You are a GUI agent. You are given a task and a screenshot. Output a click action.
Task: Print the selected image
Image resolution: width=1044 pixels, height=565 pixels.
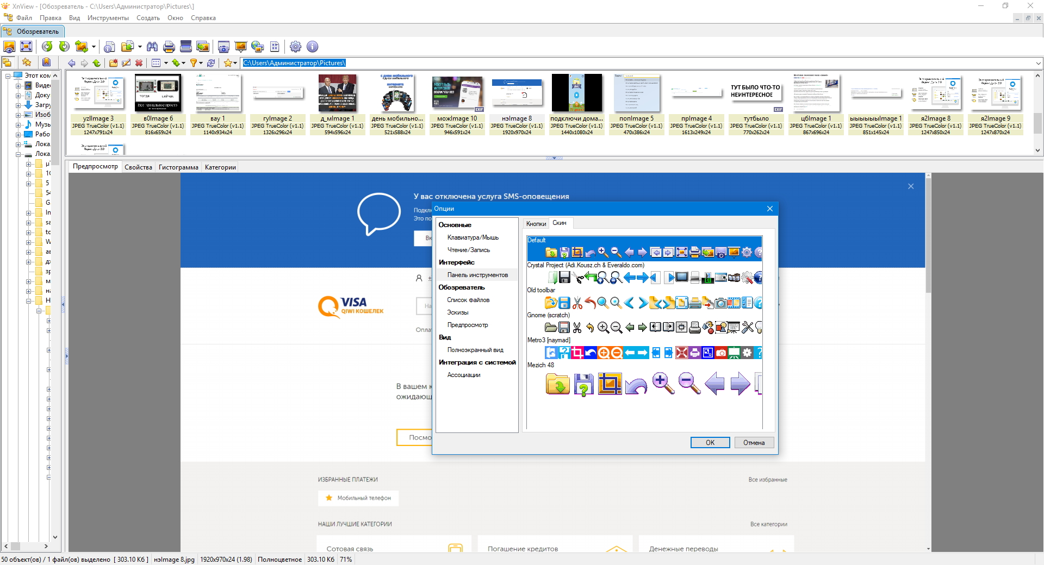(x=169, y=47)
